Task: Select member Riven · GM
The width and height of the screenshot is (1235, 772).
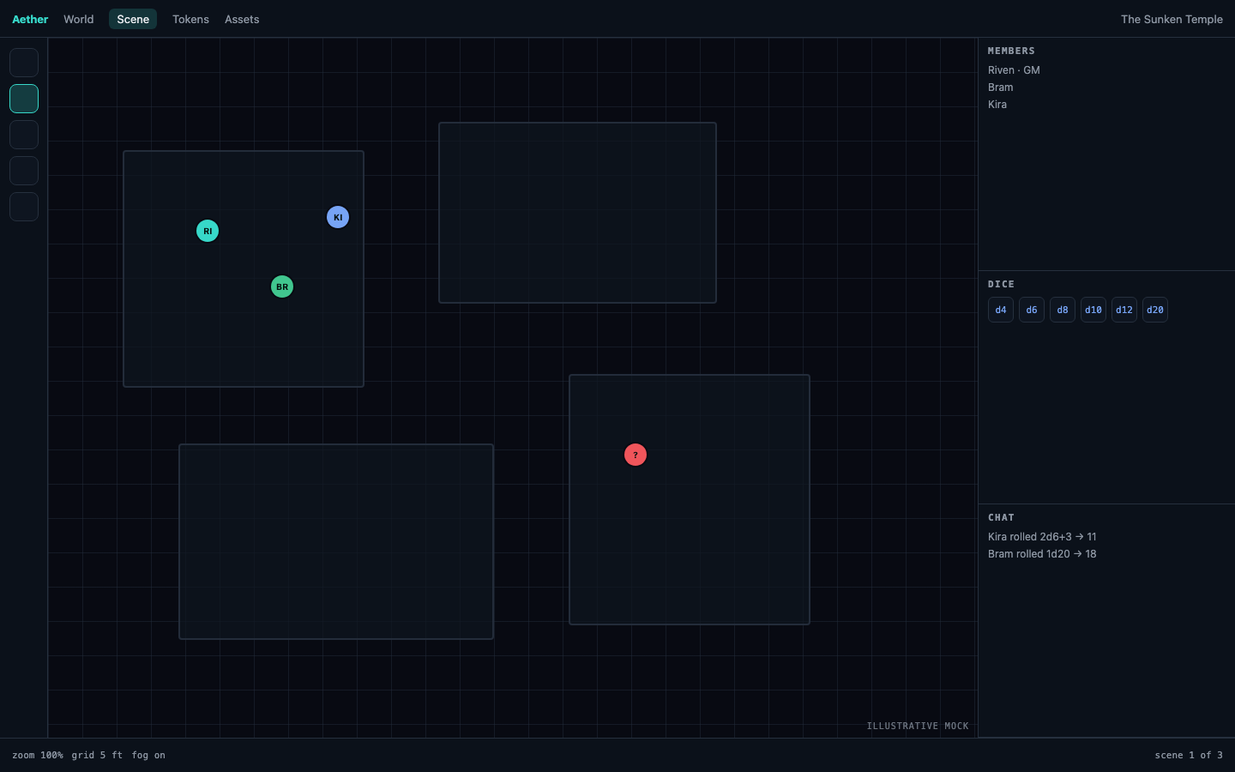Action: 1014,70
